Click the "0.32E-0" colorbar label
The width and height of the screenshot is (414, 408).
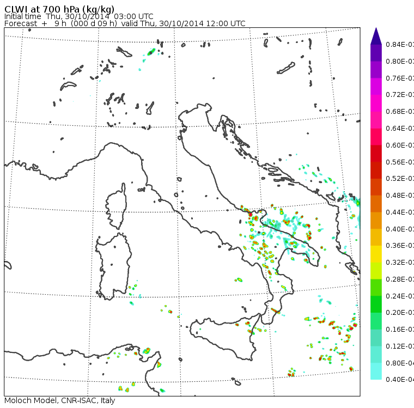point(400,262)
